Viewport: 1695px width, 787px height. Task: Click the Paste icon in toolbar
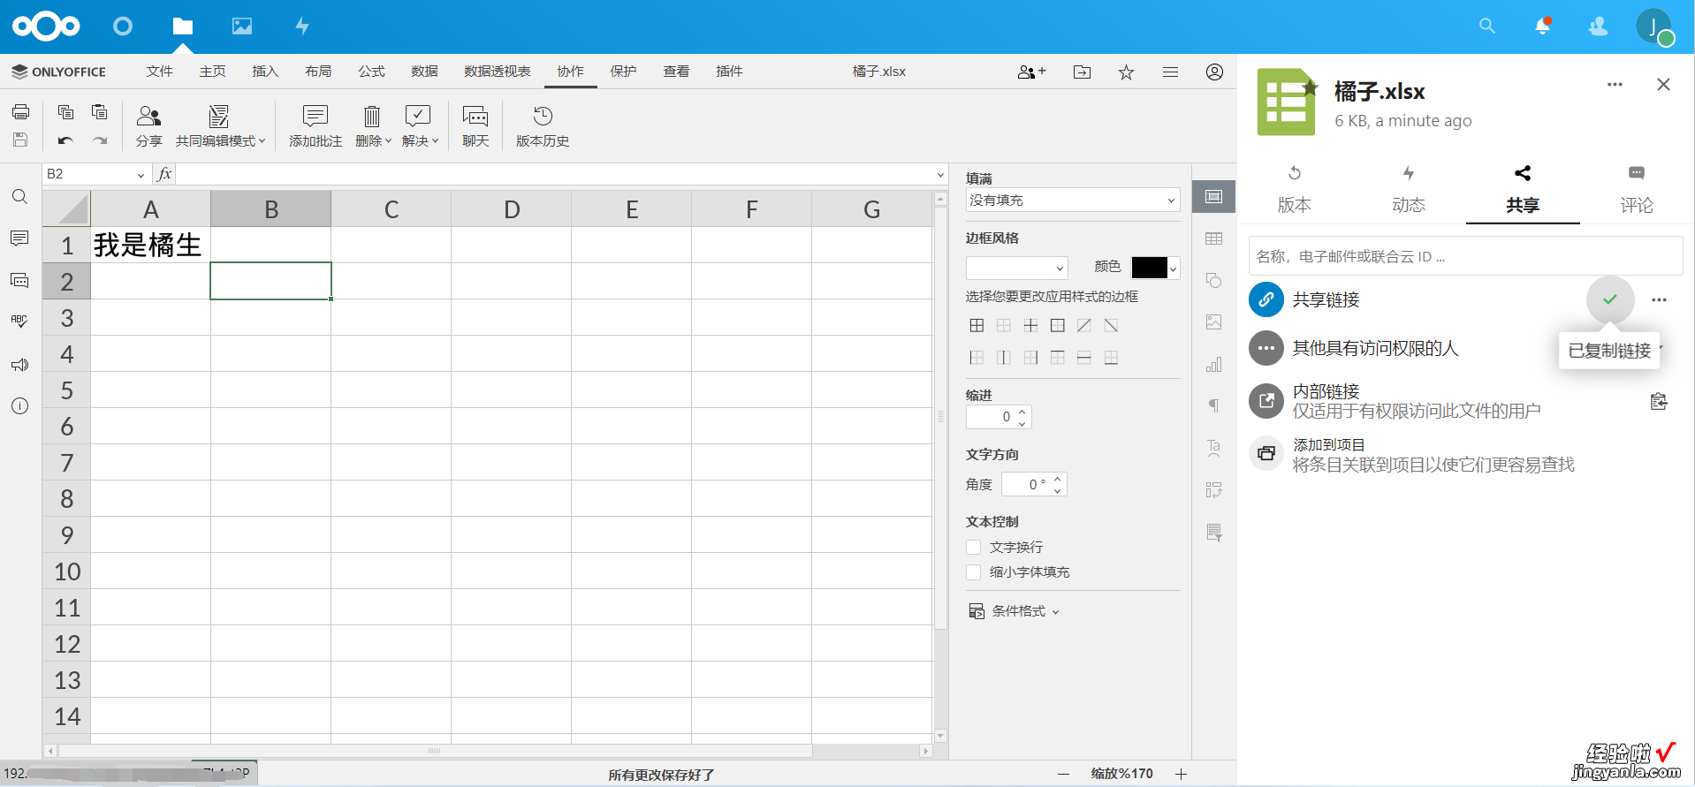click(x=99, y=112)
